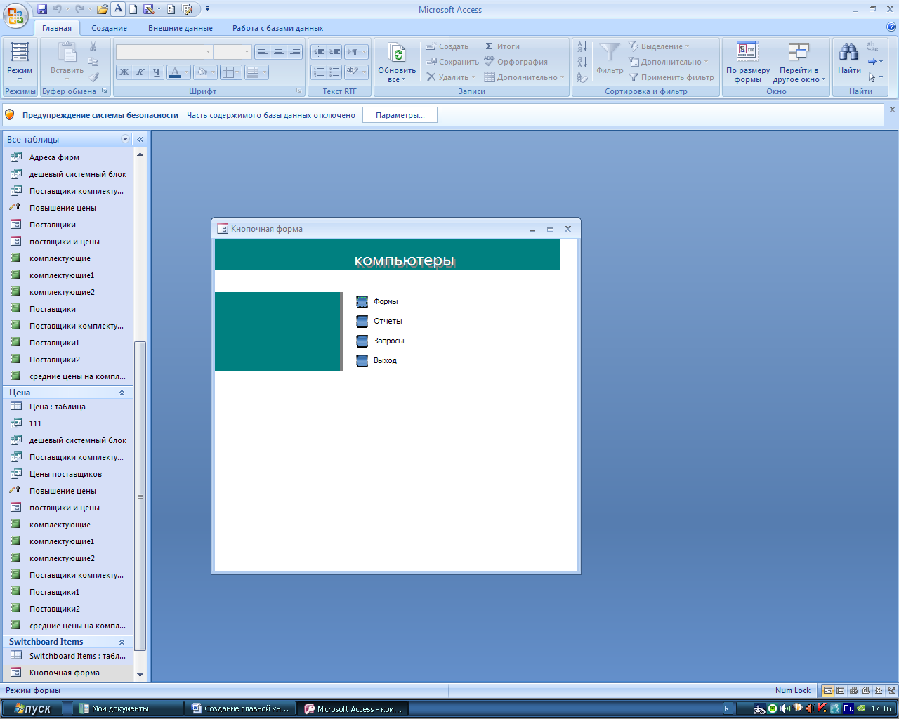Viewport: 899px width, 719px height.
Task: Click the fill color bucket swatch
Action: (202, 72)
